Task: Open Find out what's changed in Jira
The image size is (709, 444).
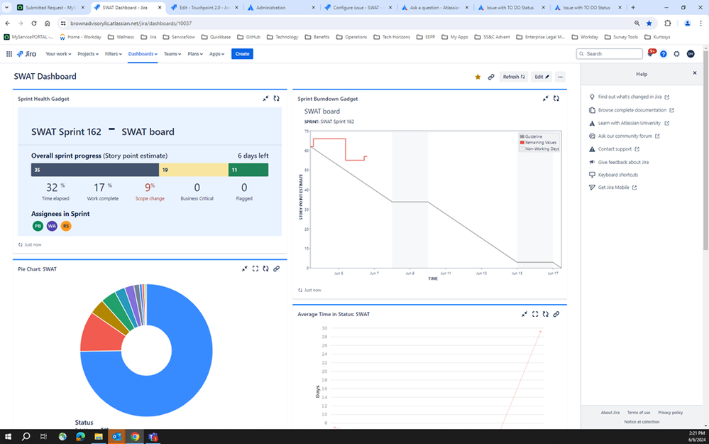Action: pyautogui.click(x=630, y=97)
